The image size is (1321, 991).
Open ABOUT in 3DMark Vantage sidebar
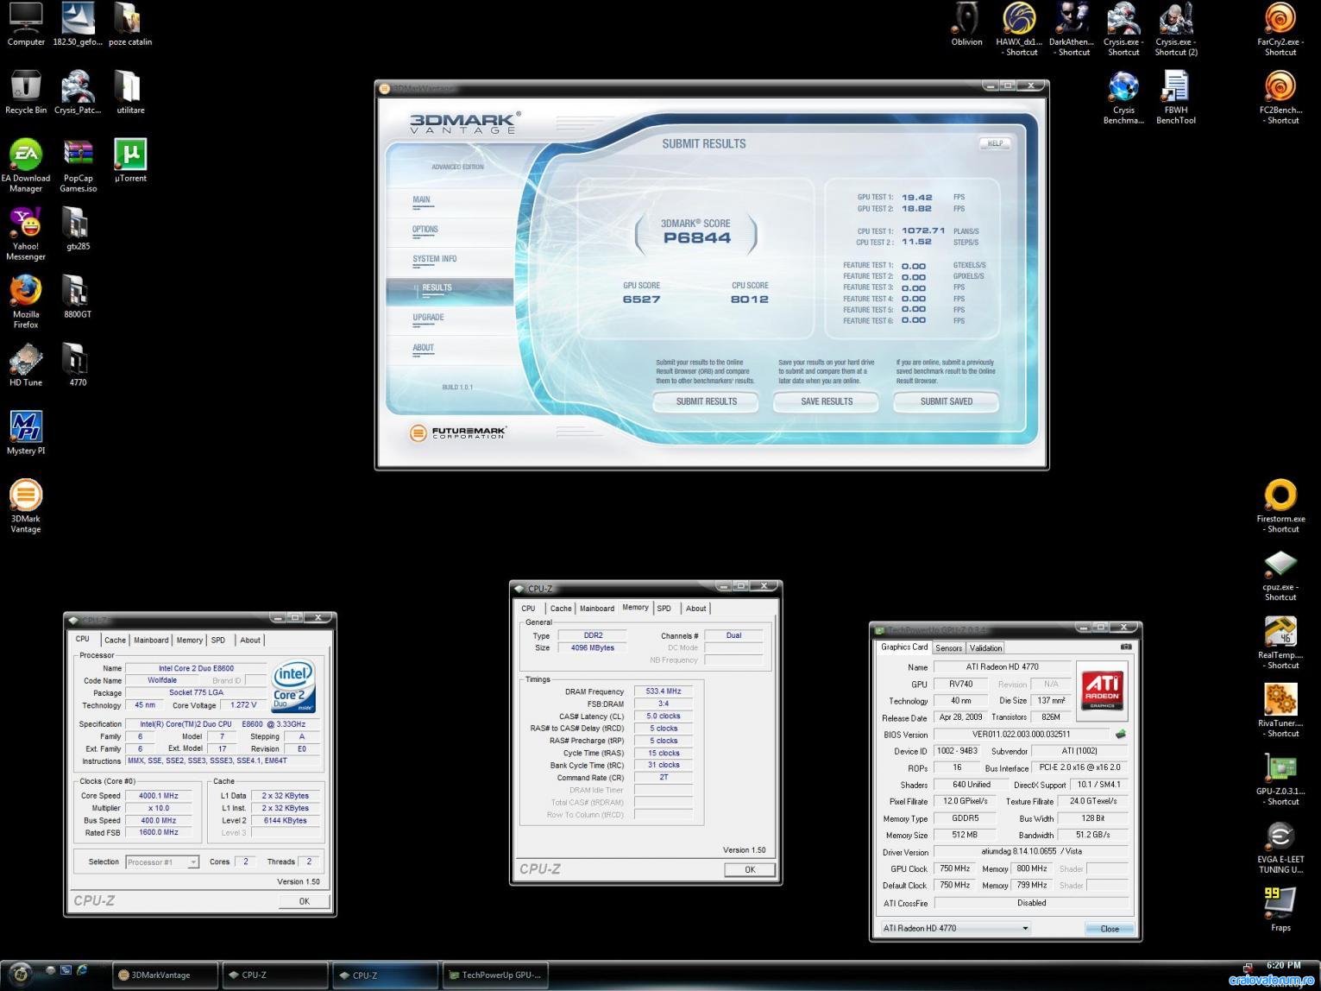point(423,348)
